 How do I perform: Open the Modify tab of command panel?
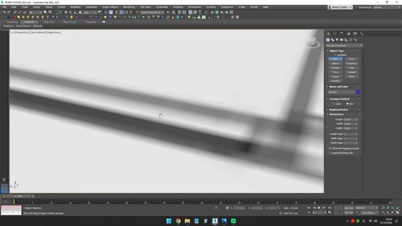point(335,33)
